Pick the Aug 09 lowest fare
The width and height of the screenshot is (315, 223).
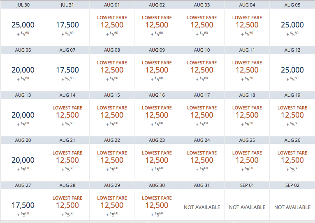tap(157, 72)
